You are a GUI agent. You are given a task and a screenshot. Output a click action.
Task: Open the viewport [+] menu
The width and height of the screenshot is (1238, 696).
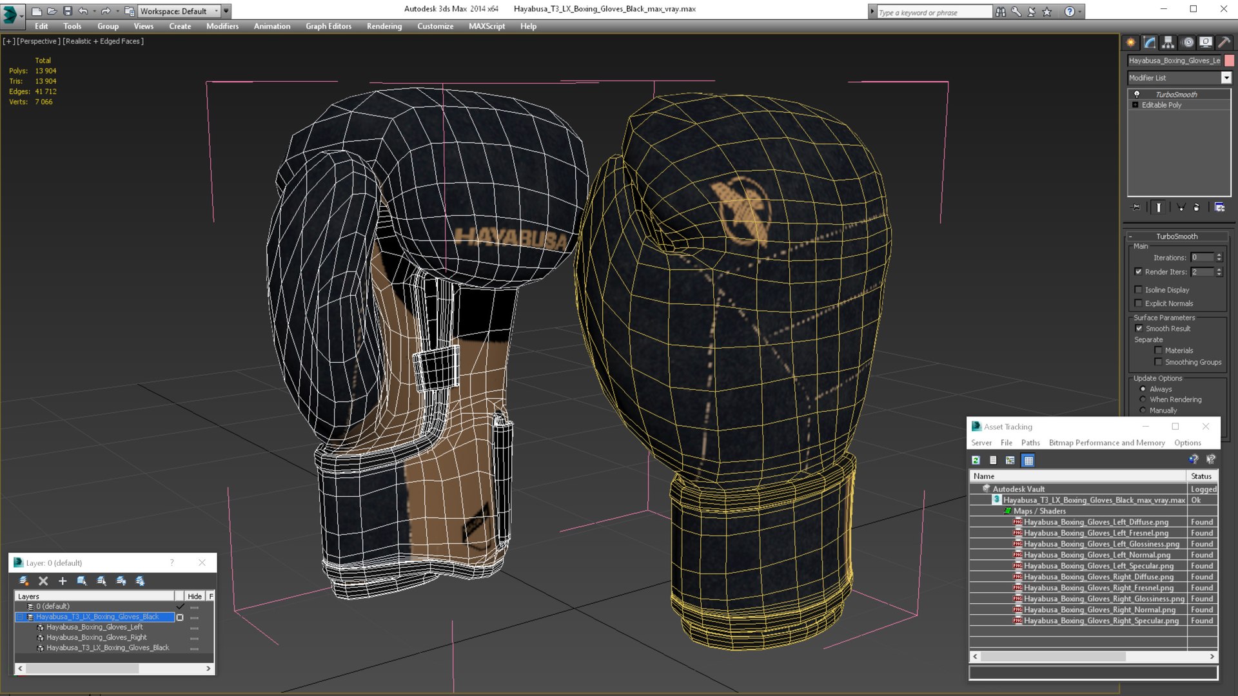tap(9, 41)
